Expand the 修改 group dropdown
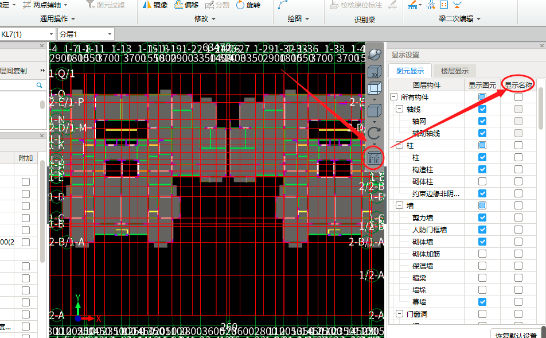 (x=213, y=19)
